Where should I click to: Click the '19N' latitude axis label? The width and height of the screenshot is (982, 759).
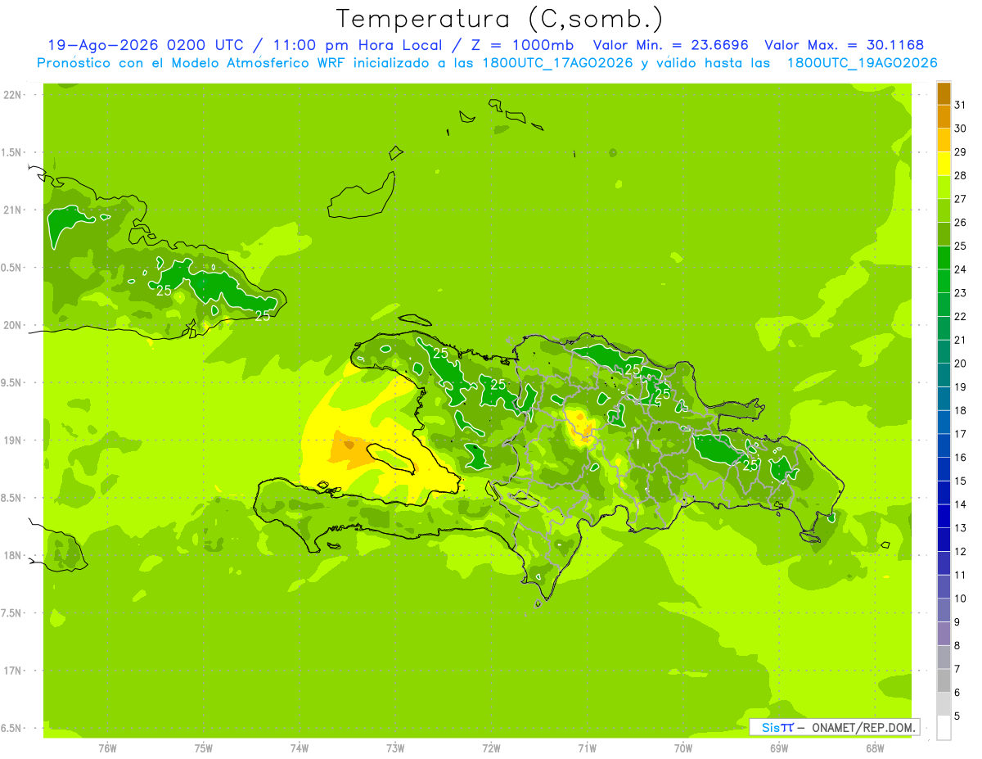pos(11,440)
